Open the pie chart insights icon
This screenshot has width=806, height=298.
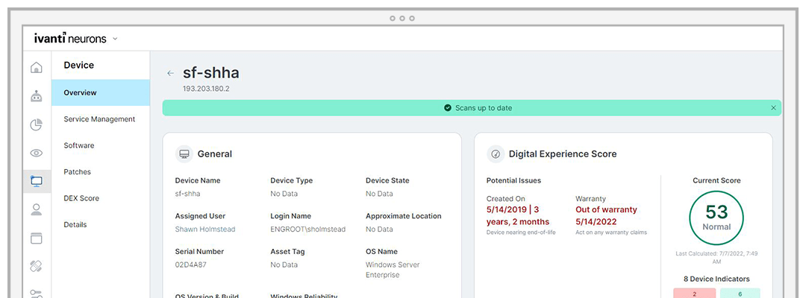37,124
